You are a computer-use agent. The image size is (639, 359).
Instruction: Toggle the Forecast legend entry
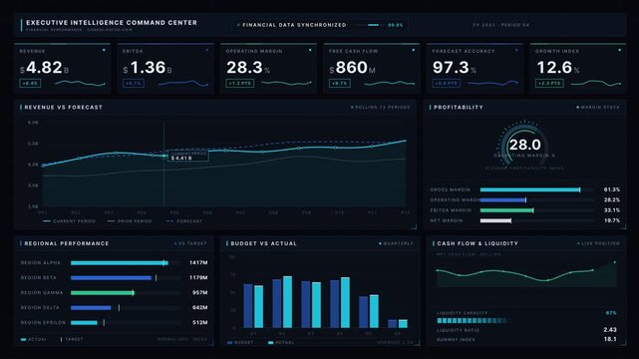[x=184, y=221]
